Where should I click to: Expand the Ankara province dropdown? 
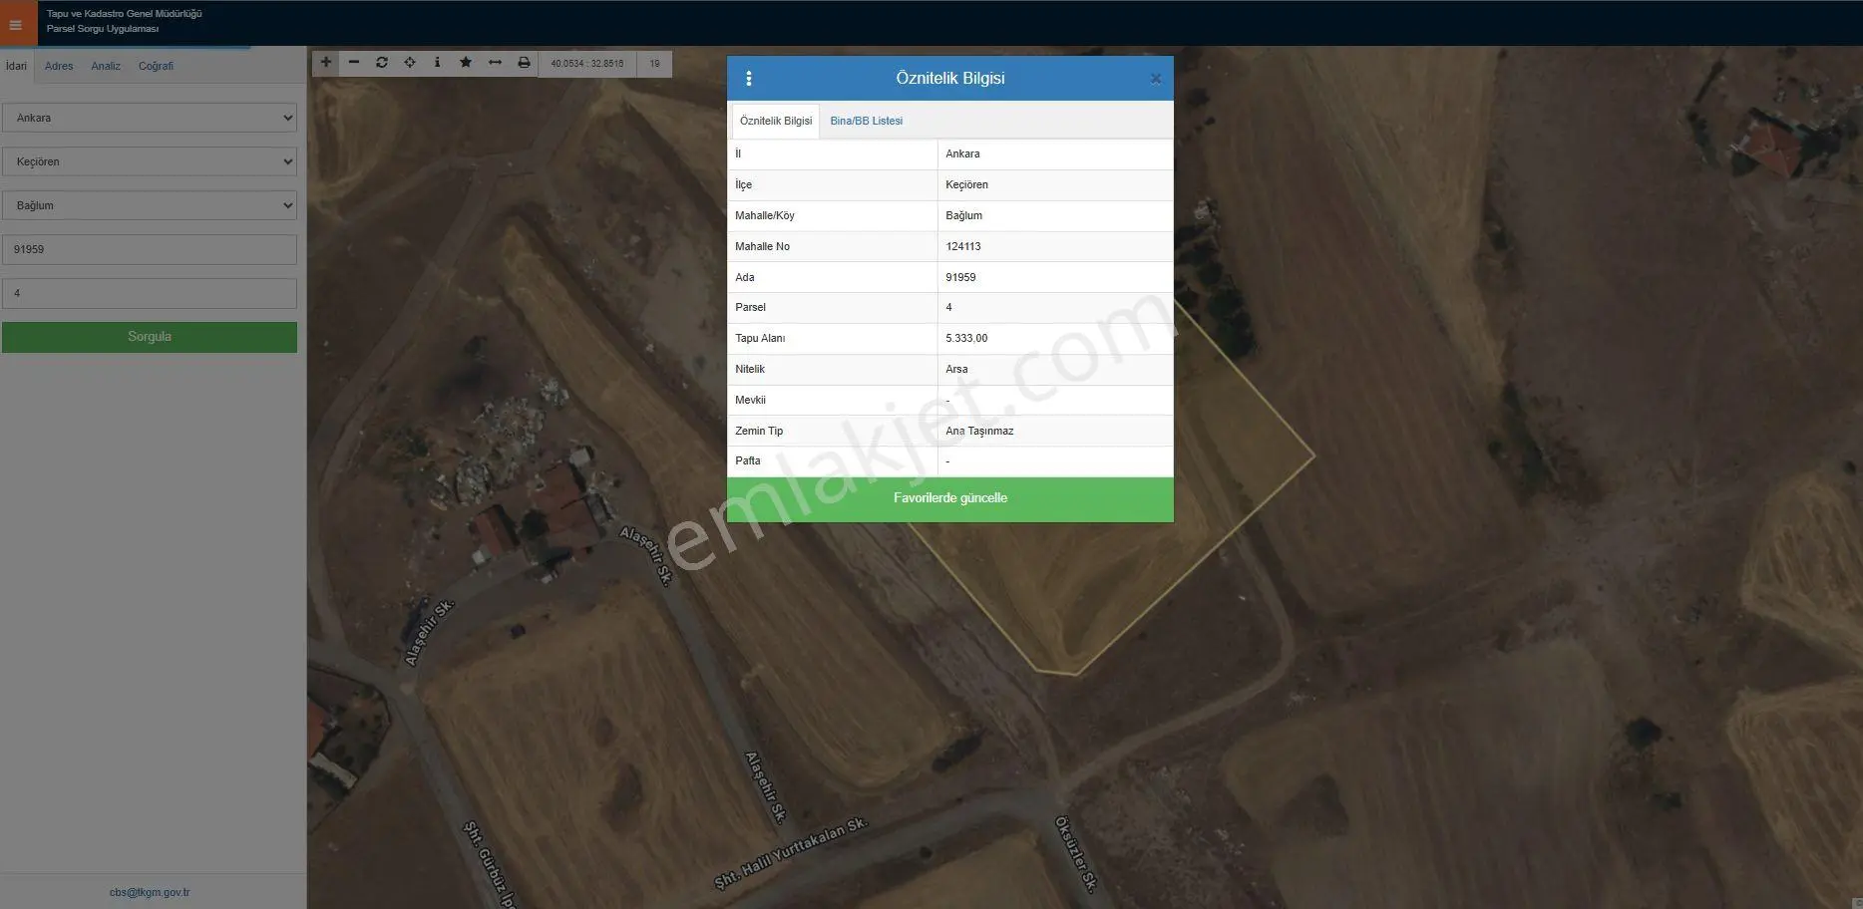(x=150, y=118)
